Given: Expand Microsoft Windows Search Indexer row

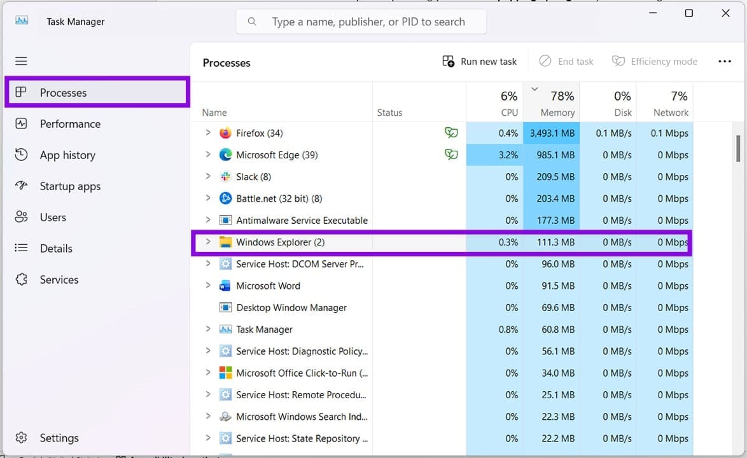Looking at the screenshot, I should pos(207,416).
